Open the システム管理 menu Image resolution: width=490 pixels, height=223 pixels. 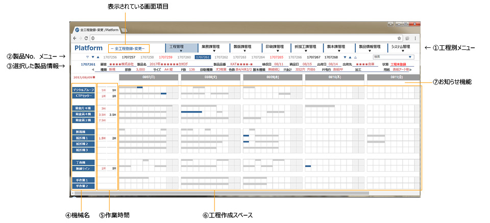(x=403, y=48)
